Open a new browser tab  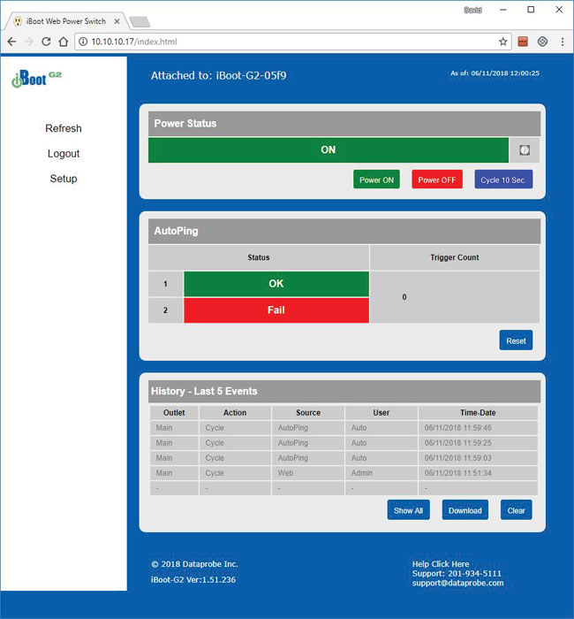point(139,20)
